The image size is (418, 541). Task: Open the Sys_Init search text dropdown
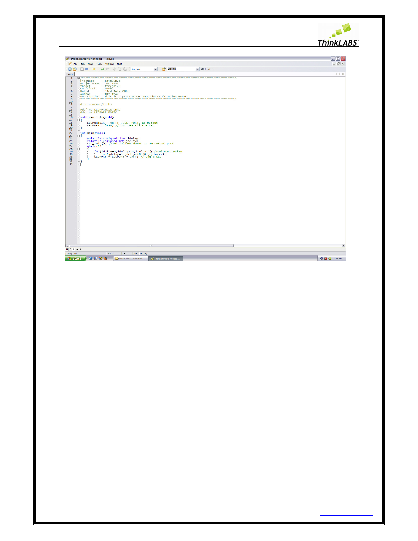[198, 69]
